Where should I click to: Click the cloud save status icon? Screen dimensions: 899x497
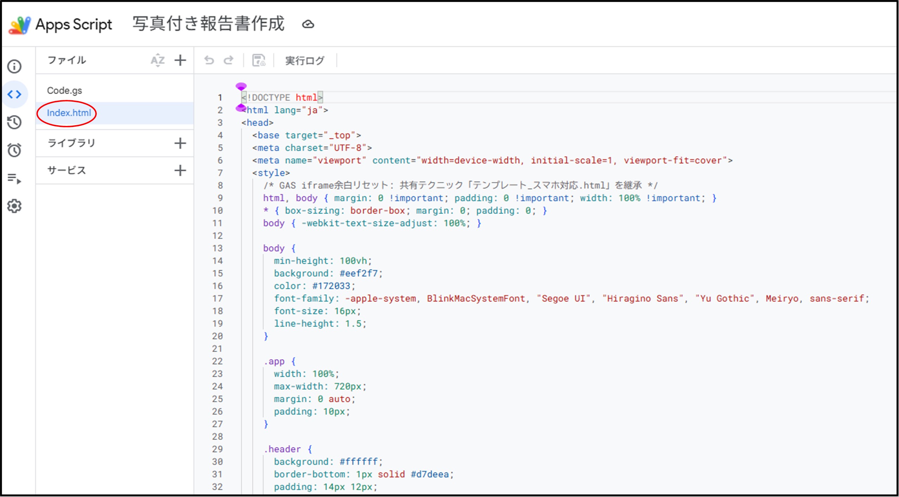point(308,24)
